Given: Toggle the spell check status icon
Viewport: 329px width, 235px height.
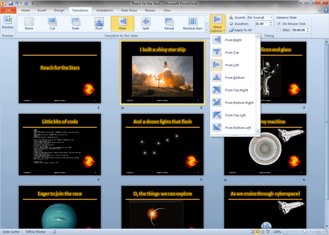Looking at the screenshot, I should [x=54, y=232].
